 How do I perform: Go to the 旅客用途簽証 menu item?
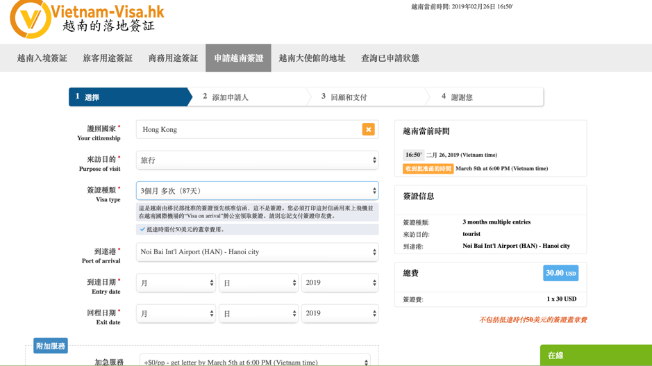(108, 58)
